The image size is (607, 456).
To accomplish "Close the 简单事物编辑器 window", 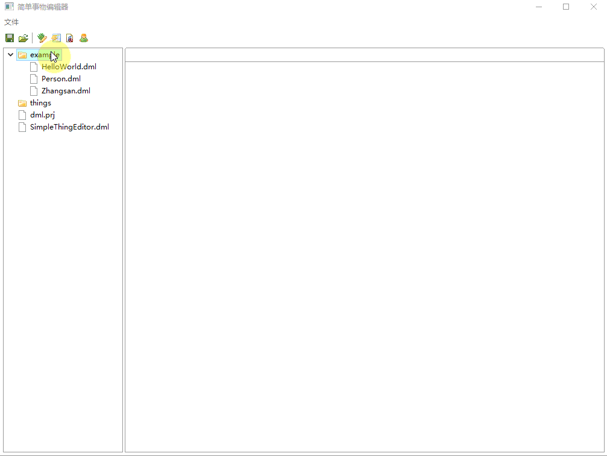I will (594, 7).
